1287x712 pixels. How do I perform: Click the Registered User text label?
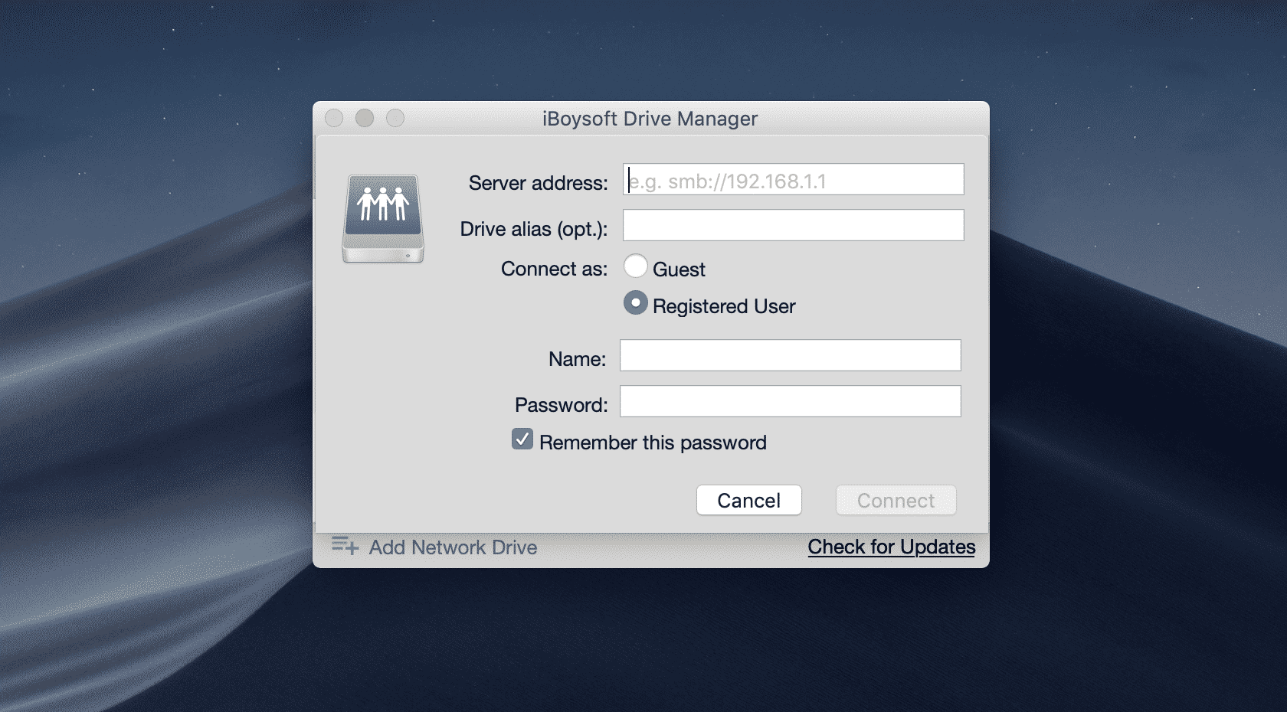724,306
